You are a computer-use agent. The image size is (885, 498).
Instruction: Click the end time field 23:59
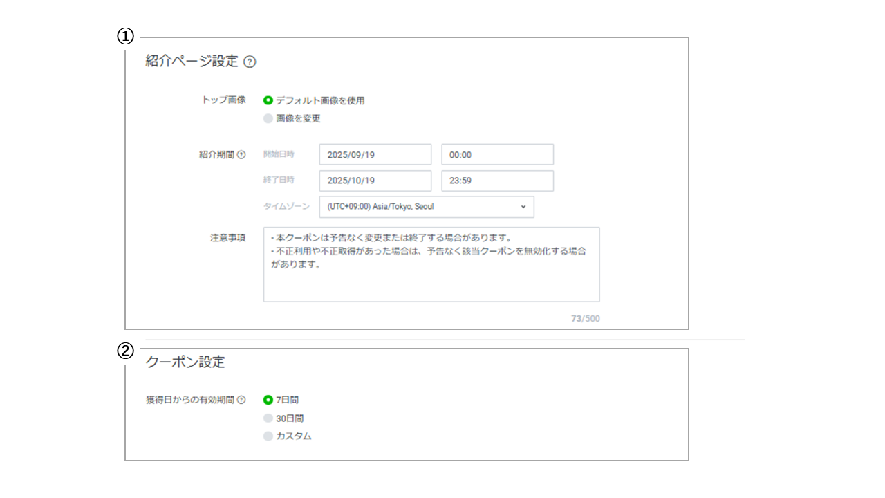497,181
